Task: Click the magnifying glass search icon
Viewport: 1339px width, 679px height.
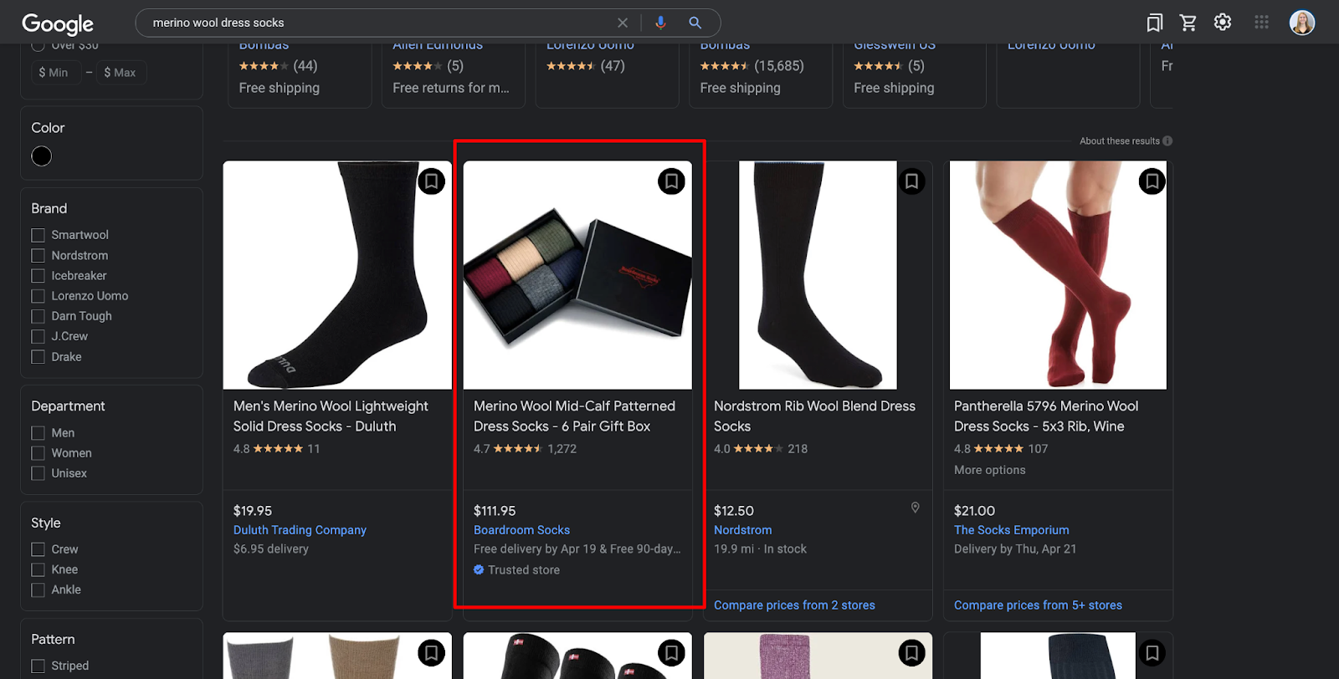Action: tap(695, 23)
